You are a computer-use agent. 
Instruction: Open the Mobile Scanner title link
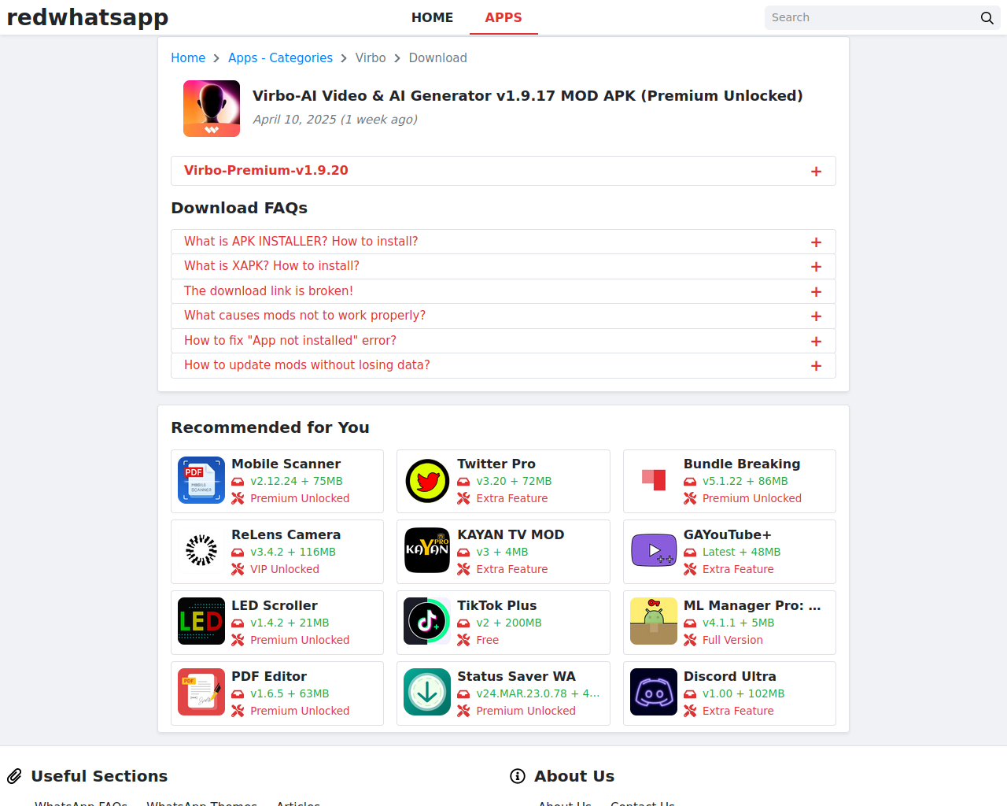[x=286, y=464]
